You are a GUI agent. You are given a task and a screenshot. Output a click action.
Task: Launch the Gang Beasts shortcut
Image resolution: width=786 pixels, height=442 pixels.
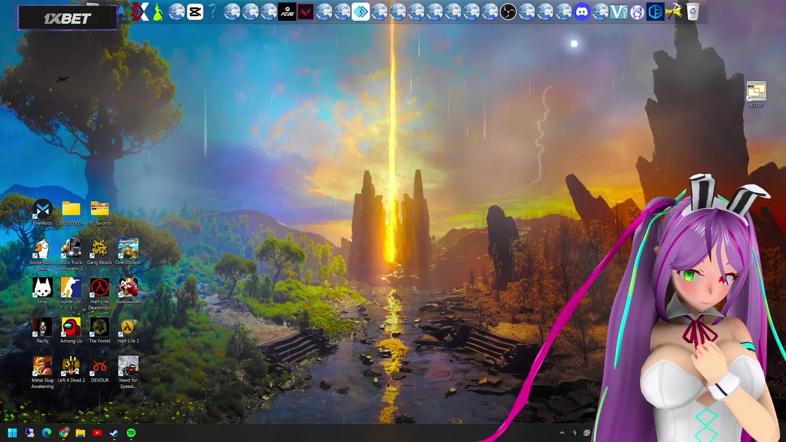click(99, 252)
